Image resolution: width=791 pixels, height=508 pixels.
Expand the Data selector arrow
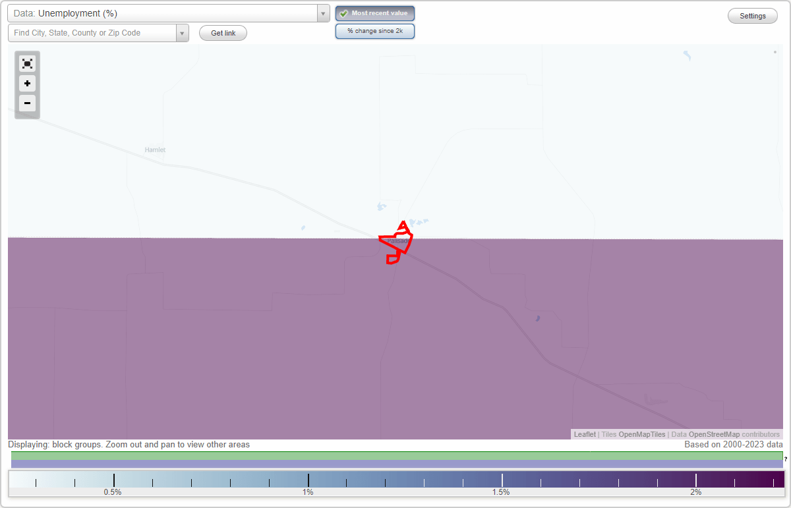323,13
